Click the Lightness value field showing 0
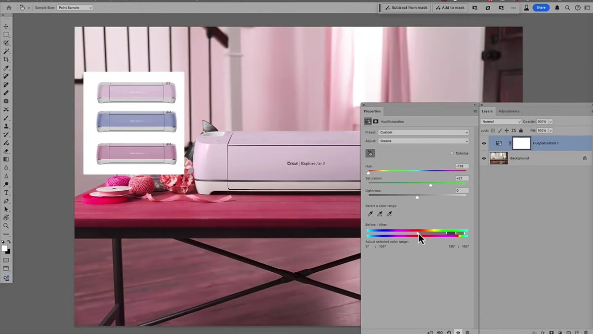 pos(462,190)
